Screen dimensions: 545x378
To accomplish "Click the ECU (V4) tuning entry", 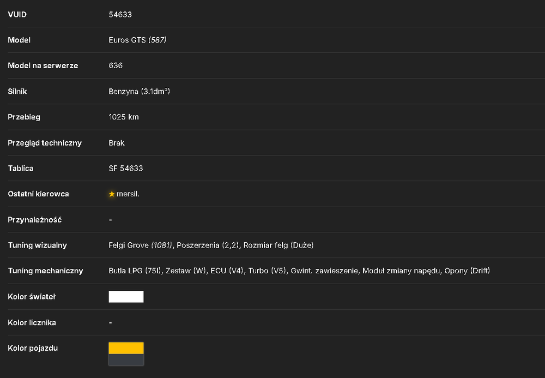I will pos(227,271).
